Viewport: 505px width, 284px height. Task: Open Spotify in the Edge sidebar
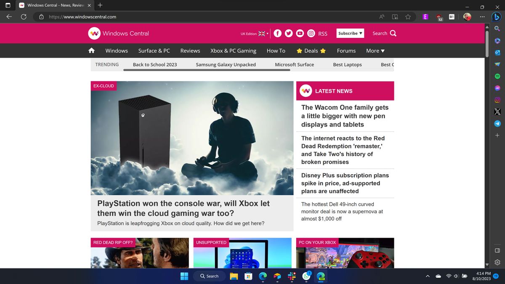(497, 77)
